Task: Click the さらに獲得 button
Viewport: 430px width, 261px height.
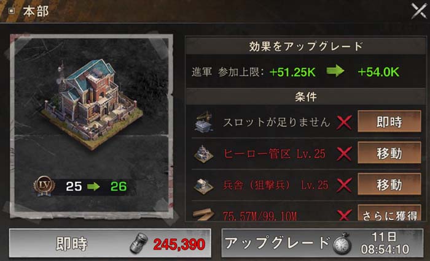Action: coord(389,213)
